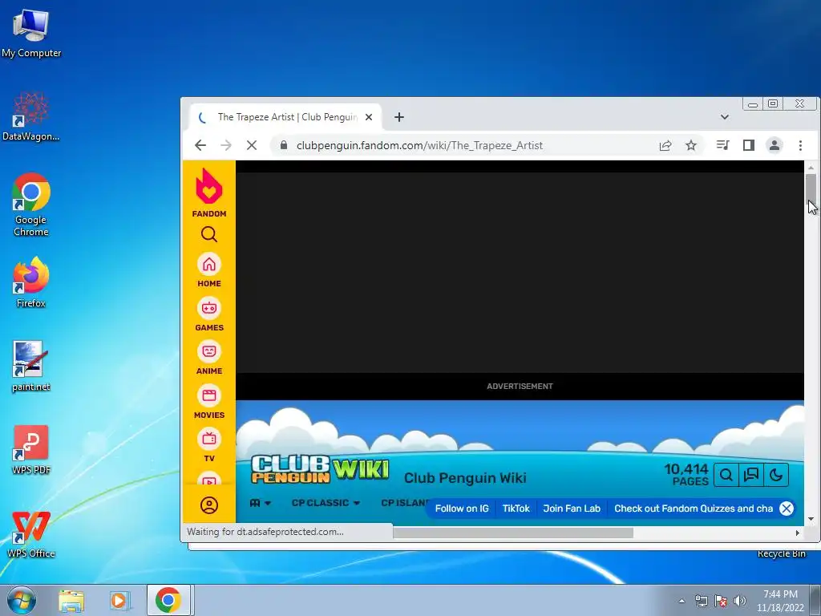
Task: Open Fandom sidebar search magnifier
Action: pos(209,234)
